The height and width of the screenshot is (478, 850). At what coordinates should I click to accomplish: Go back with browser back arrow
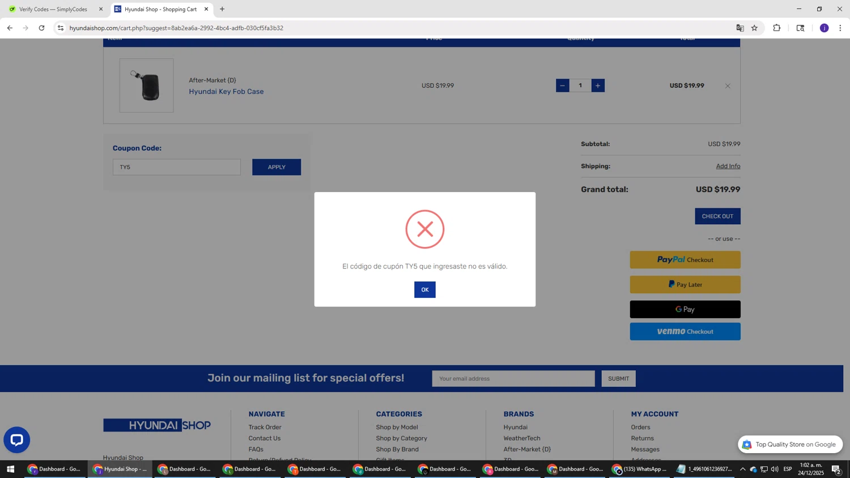[10, 28]
